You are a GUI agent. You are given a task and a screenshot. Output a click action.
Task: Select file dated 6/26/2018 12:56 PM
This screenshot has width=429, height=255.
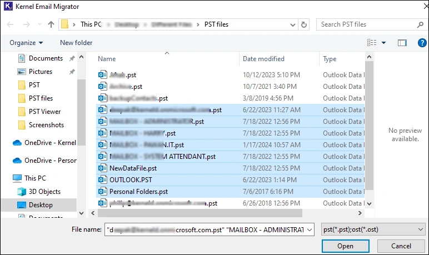[x=230, y=203]
